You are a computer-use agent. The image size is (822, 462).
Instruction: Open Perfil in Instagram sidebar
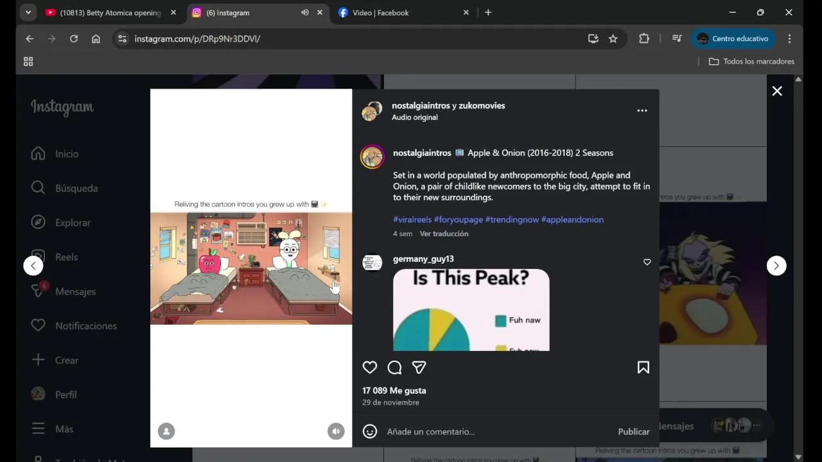pos(54,395)
